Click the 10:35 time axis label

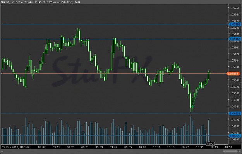point(200,147)
